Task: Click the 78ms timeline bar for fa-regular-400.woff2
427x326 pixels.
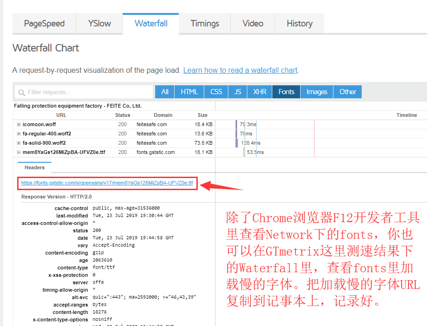Action: coord(236,134)
